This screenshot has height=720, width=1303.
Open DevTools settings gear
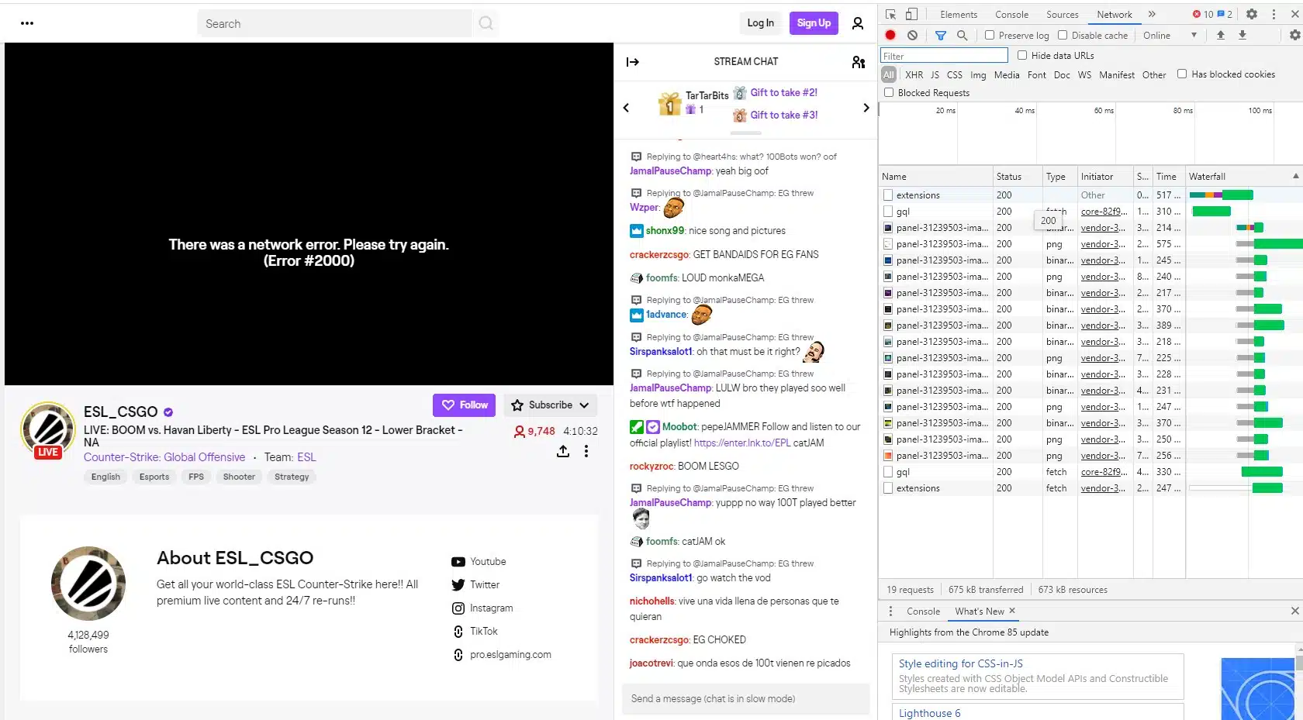1251,14
